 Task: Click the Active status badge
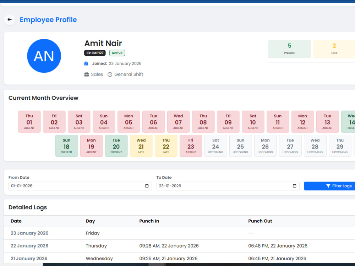[117, 53]
